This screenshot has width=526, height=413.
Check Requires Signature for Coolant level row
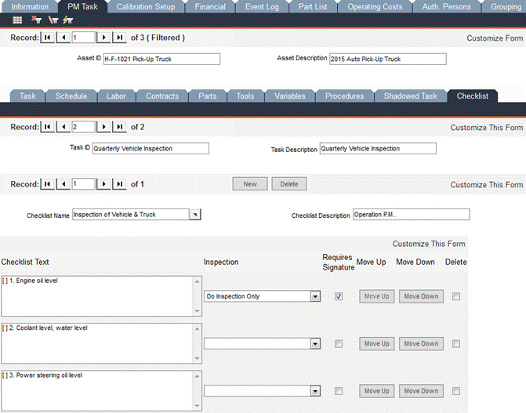click(338, 344)
